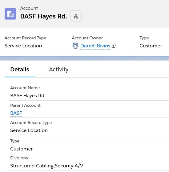Select header Type value 'Customer'
Screen dimensions: 169x172
pyautogui.click(x=151, y=46)
